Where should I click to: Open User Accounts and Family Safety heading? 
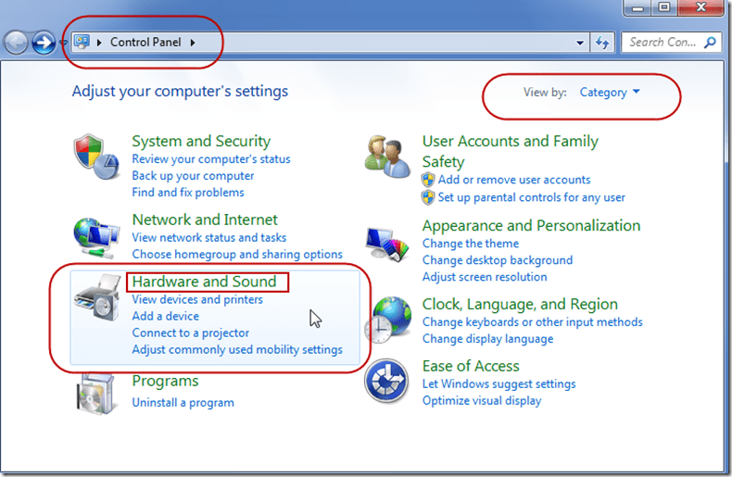(x=511, y=151)
